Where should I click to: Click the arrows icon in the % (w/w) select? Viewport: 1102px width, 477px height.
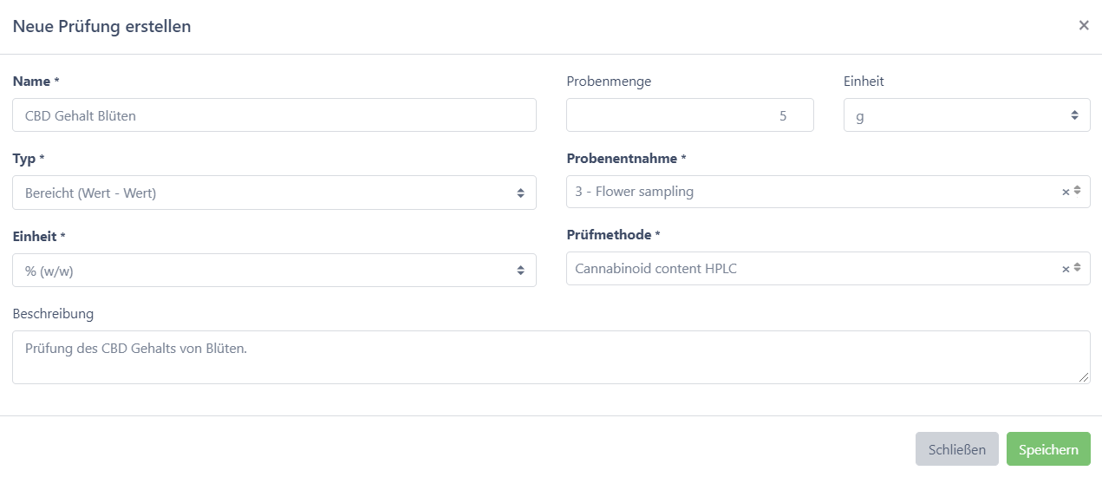pos(521,271)
